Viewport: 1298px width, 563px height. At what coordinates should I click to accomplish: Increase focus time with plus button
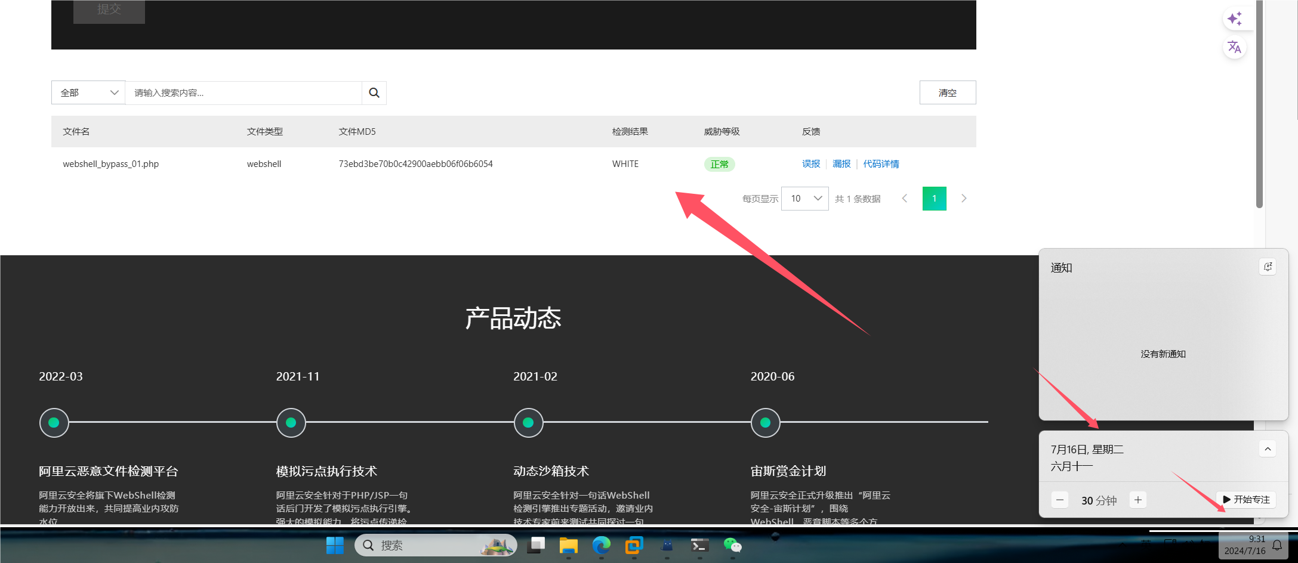pyautogui.click(x=1138, y=500)
